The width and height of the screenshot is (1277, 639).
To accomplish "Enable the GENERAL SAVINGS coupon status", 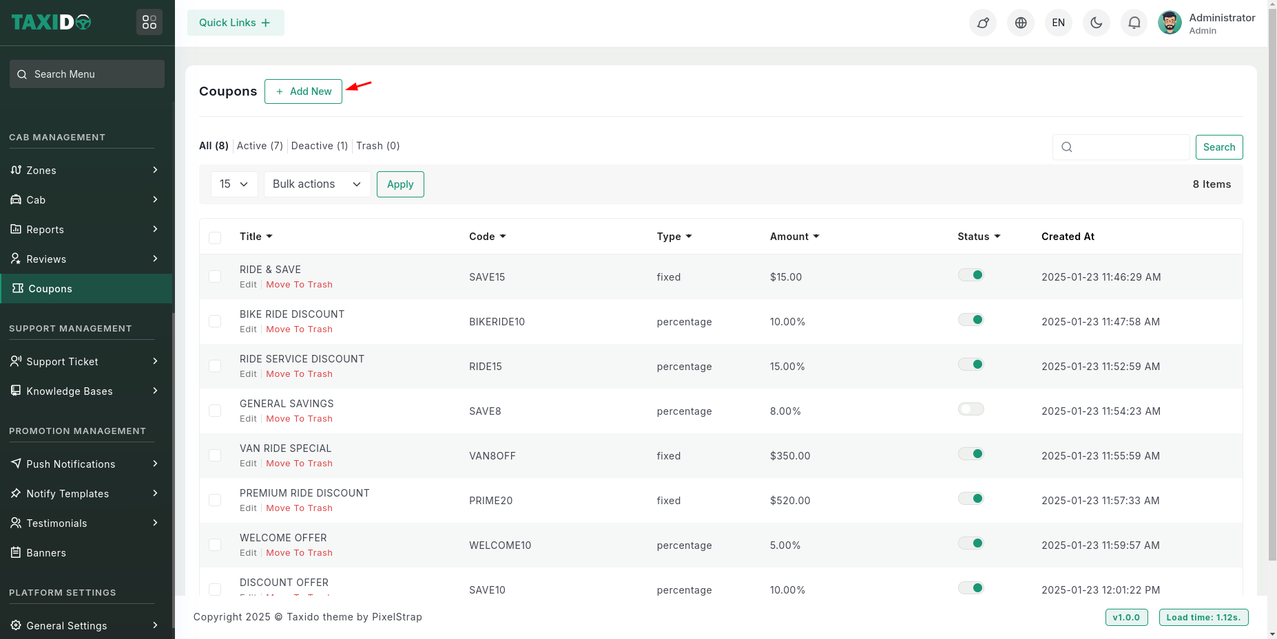I will 970,409.
